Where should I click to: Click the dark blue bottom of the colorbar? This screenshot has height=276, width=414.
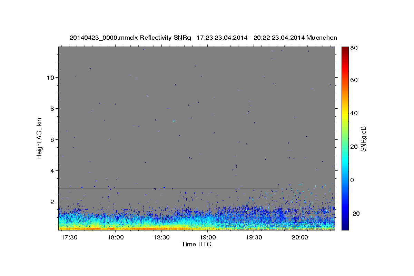point(345,227)
